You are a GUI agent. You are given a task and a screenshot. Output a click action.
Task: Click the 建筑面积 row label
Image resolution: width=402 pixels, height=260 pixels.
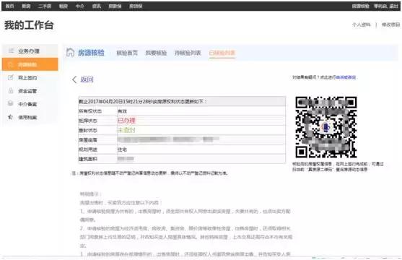click(x=87, y=159)
